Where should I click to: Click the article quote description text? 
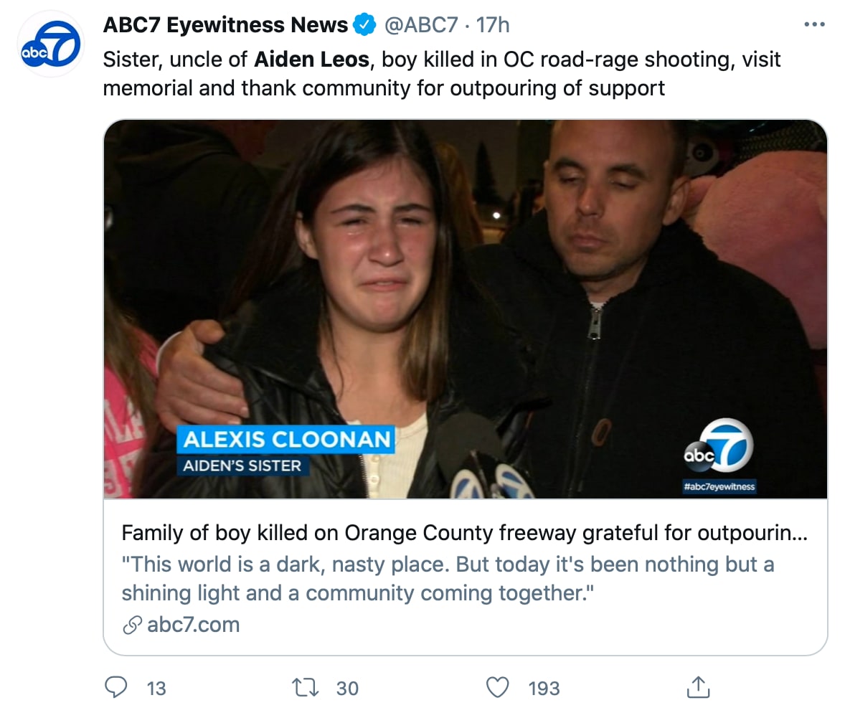448,578
